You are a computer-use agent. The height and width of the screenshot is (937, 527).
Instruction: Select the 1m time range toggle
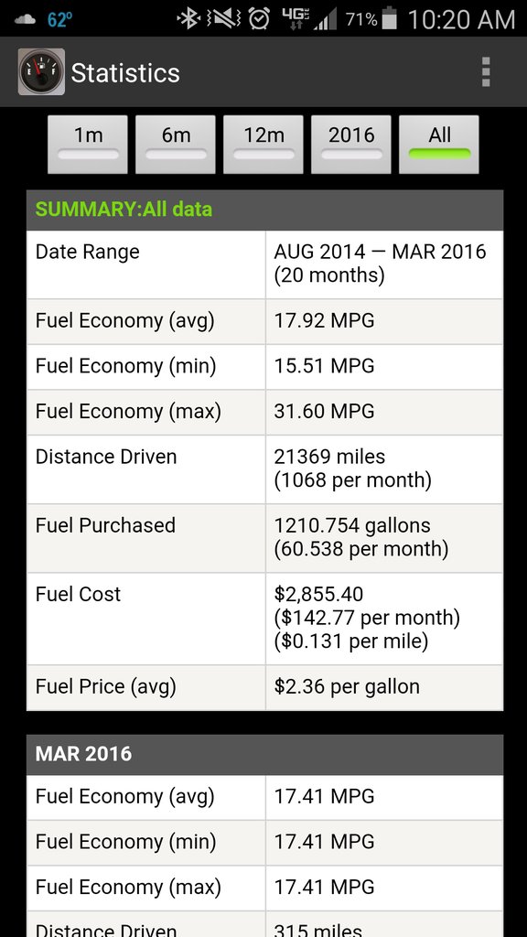click(x=88, y=145)
